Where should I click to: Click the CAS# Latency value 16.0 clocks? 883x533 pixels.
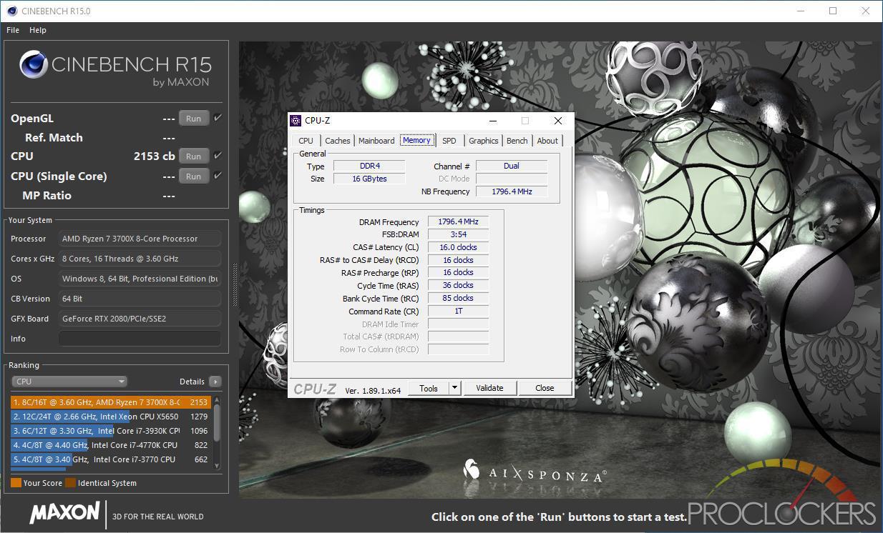click(x=458, y=247)
